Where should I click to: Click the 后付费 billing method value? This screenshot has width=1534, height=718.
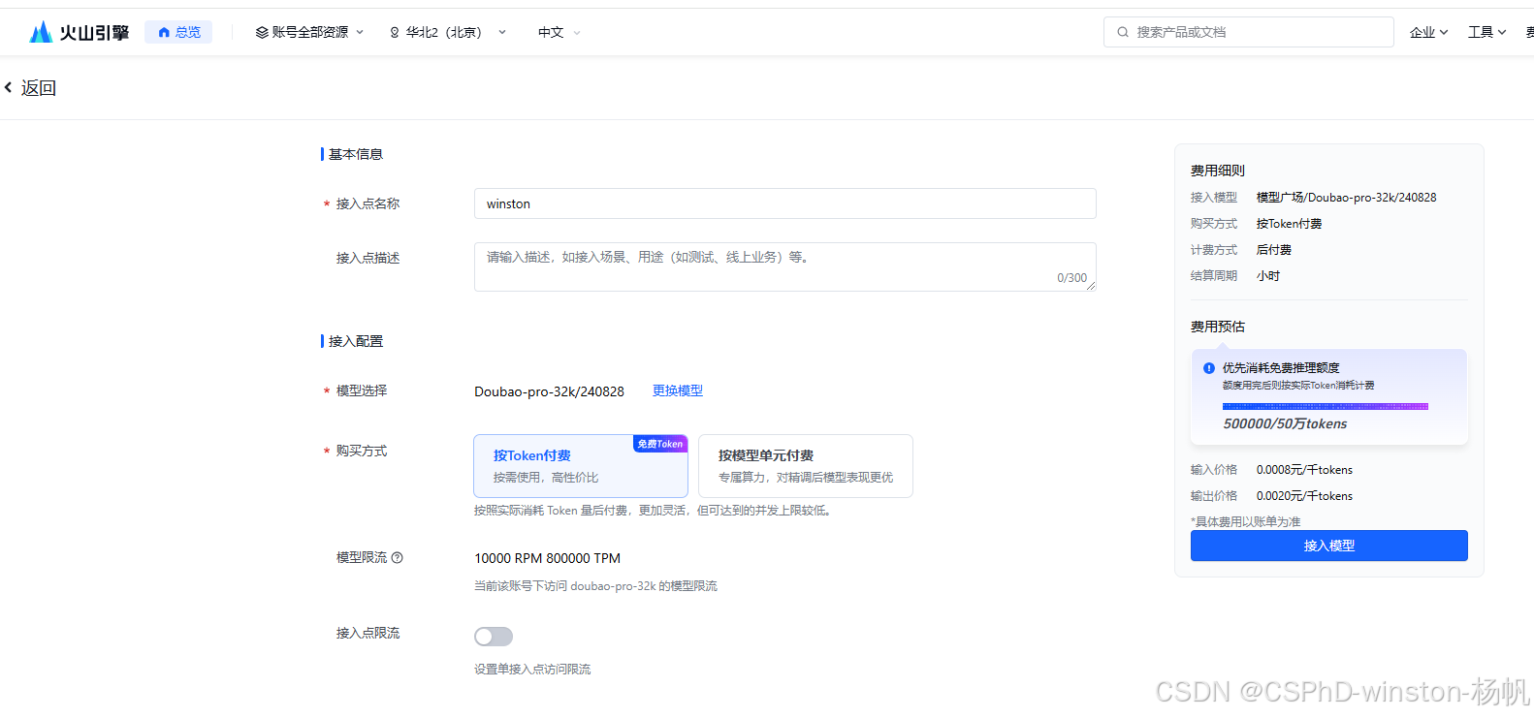[x=1274, y=249]
